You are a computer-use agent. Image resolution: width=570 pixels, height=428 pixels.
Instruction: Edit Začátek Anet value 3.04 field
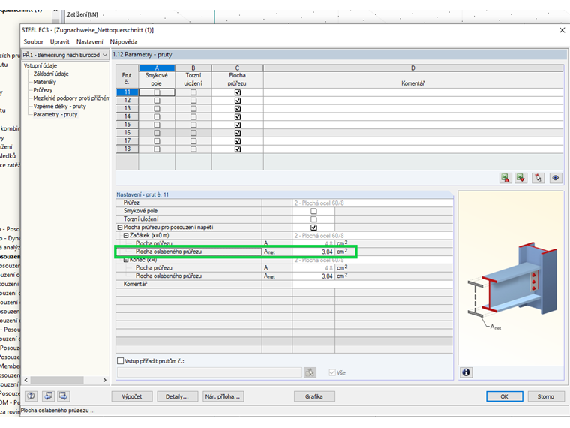pyautogui.click(x=313, y=252)
